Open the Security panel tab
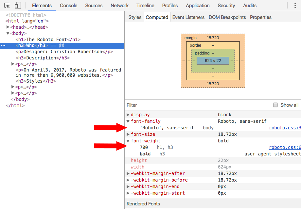The height and width of the screenshot is (209, 301). 226,6
